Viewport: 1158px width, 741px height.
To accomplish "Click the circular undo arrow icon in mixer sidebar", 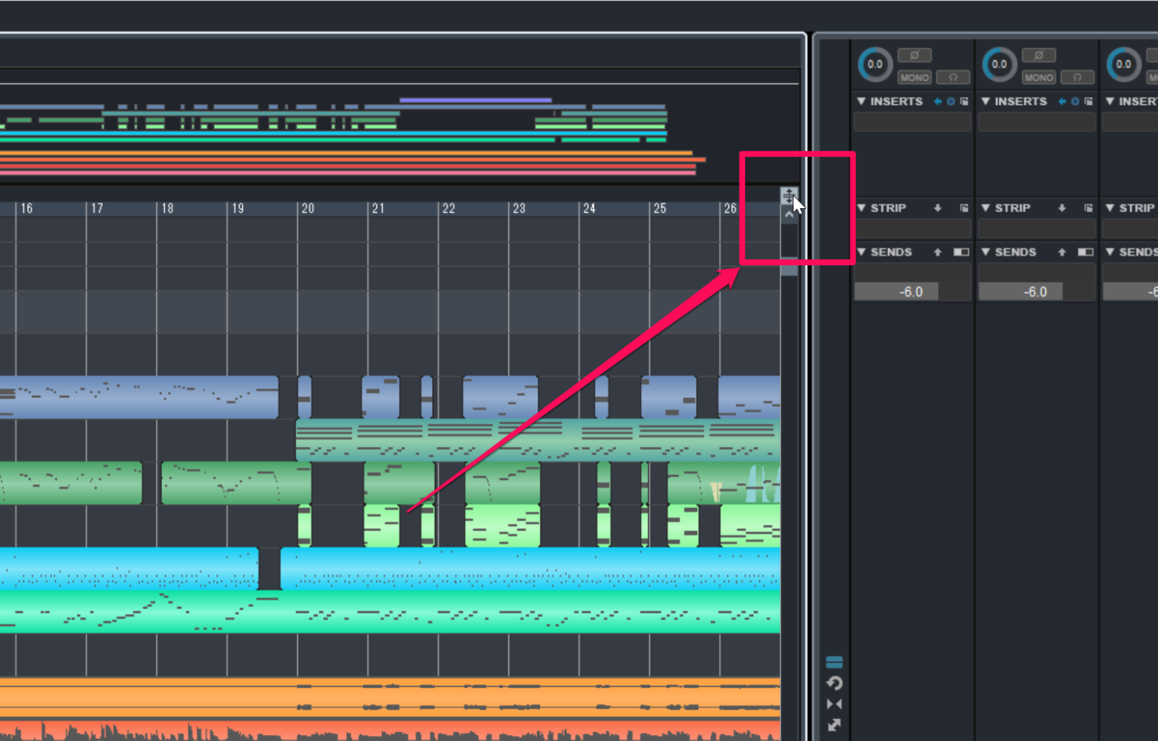I will click(x=834, y=683).
